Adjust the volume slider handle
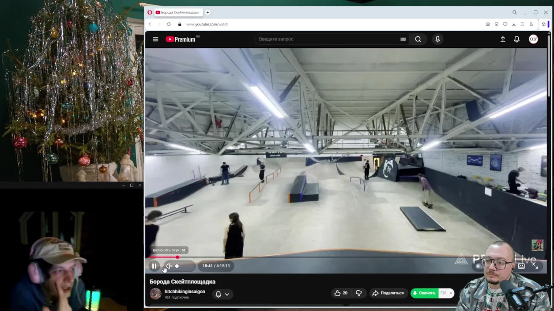Image resolution: width=554 pixels, height=311 pixels. (x=177, y=266)
